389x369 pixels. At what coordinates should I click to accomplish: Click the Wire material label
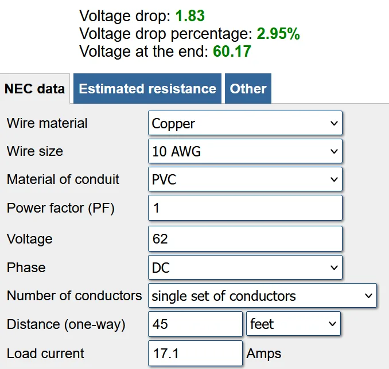(47, 123)
